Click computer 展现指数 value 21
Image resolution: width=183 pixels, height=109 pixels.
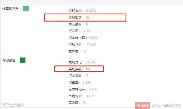[x=88, y=17]
